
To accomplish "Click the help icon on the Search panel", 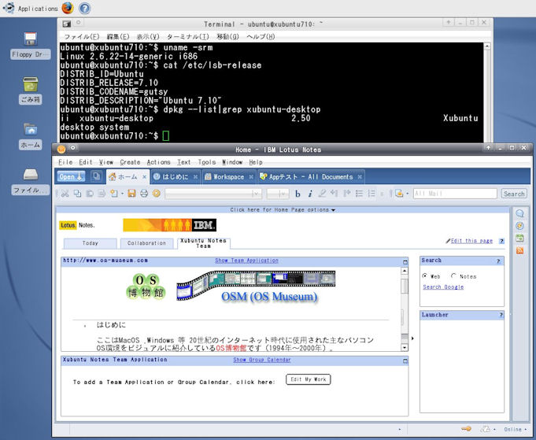I will click(x=498, y=261).
